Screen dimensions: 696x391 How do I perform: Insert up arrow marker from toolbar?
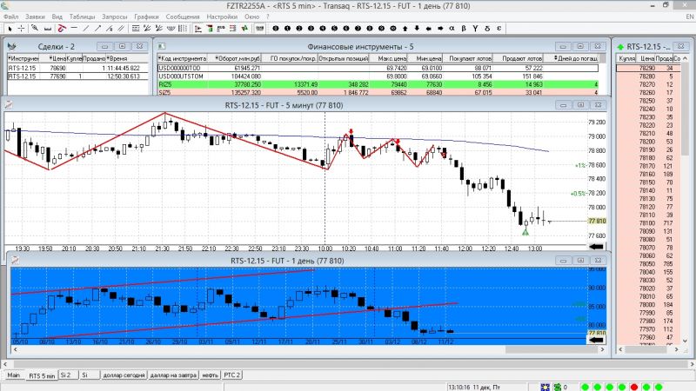[405, 29]
